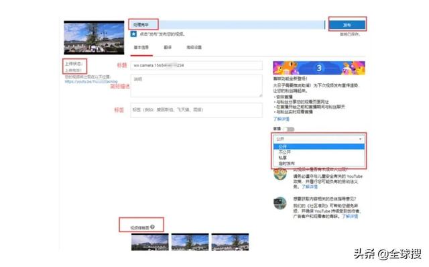Click the blue 发布 publish button
Image resolution: width=429 pixels, height=267 pixels.
(x=347, y=25)
